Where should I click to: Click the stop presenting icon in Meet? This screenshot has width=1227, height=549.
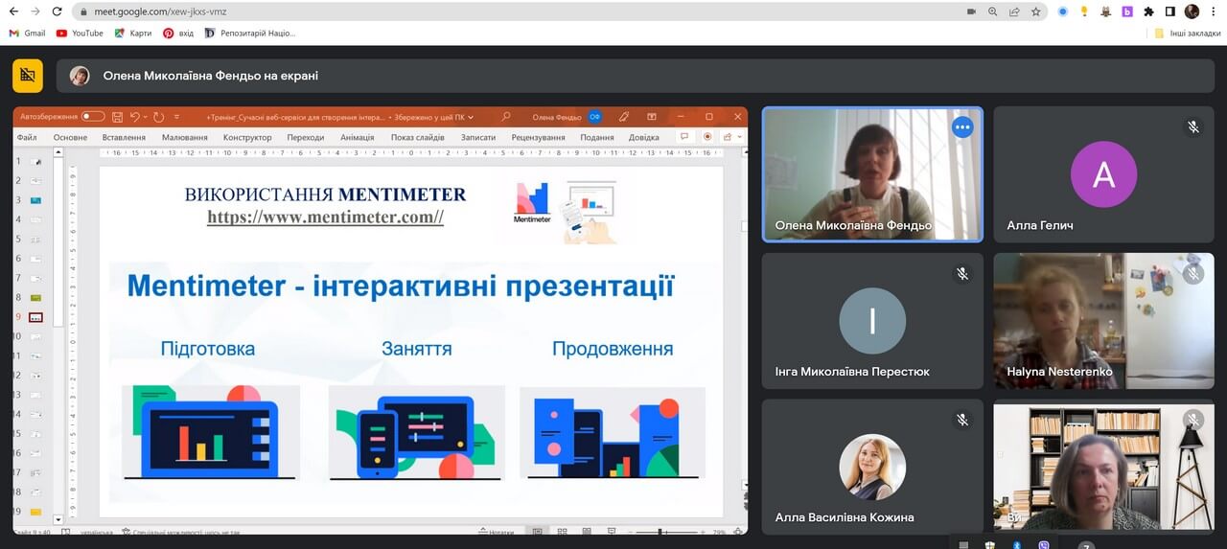click(x=28, y=76)
